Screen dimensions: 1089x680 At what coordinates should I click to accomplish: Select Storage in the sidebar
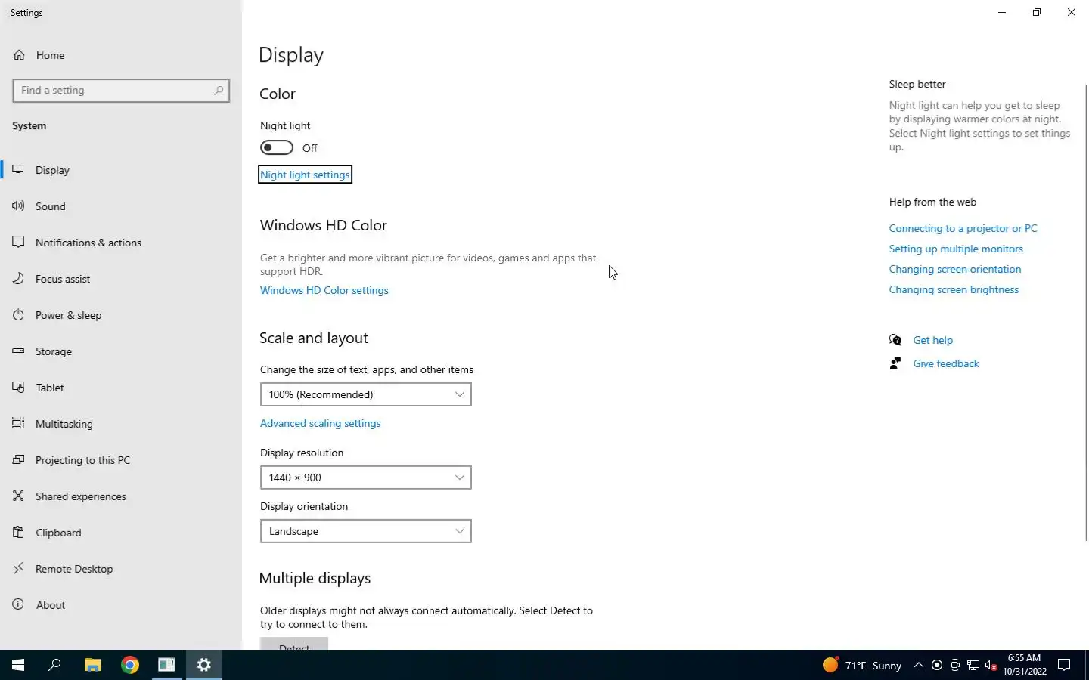121,351
